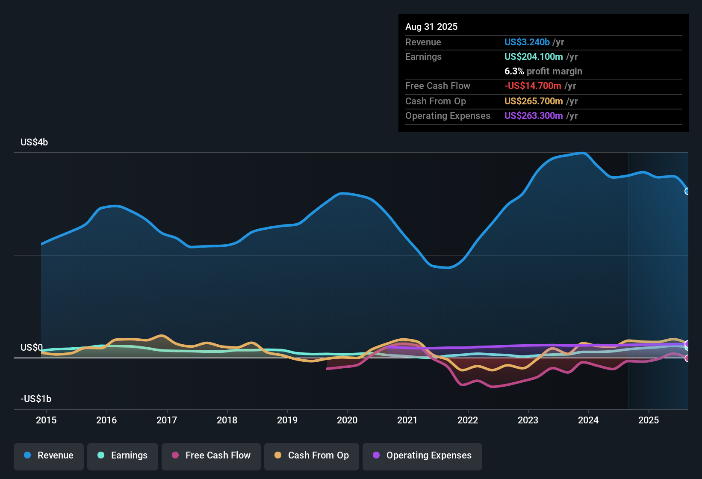Image resolution: width=702 pixels, height=479 pixels.
Task: Click the 6.3% profit margin text
Action: click(543, 71)
